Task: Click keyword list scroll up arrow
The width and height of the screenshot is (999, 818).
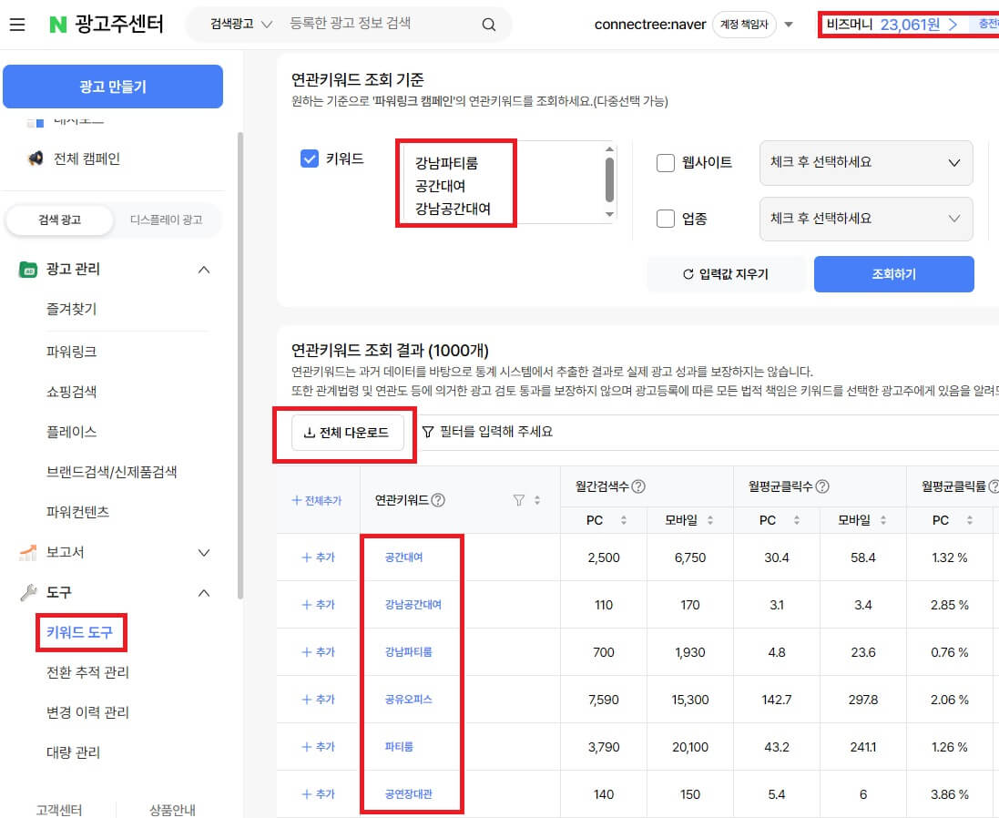Action: point(610,149)
